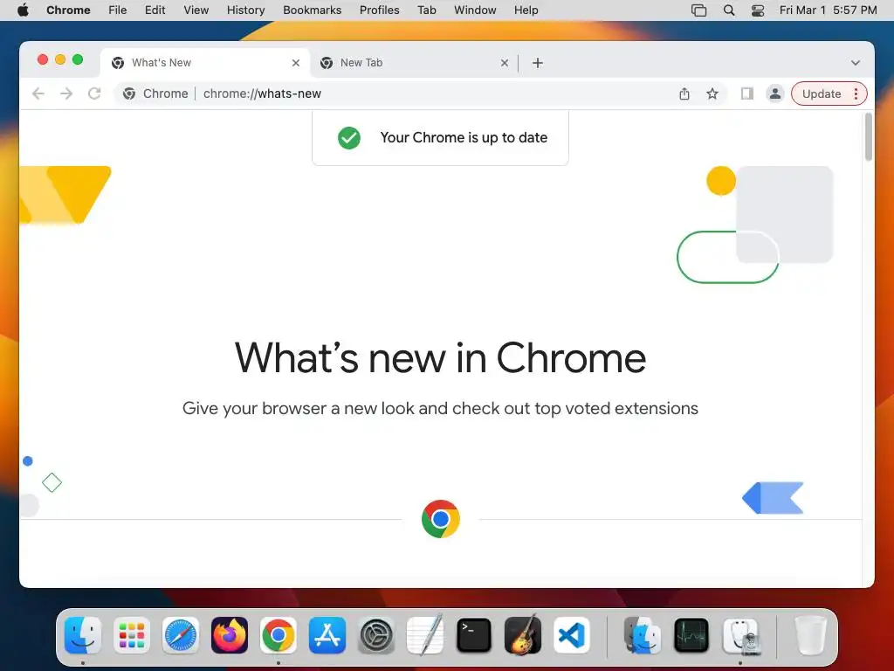Go forward with the browser forward arrow
894x671 pixels.
point(66,93)
